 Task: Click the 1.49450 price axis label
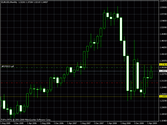click(163, 34)
